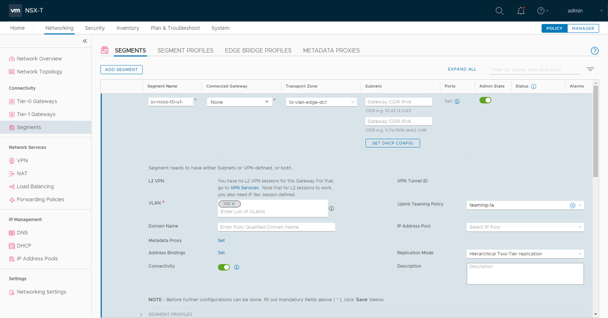Click the Add Segment button
The width and height of the screenshot is (608, 318).
[121, 70]
